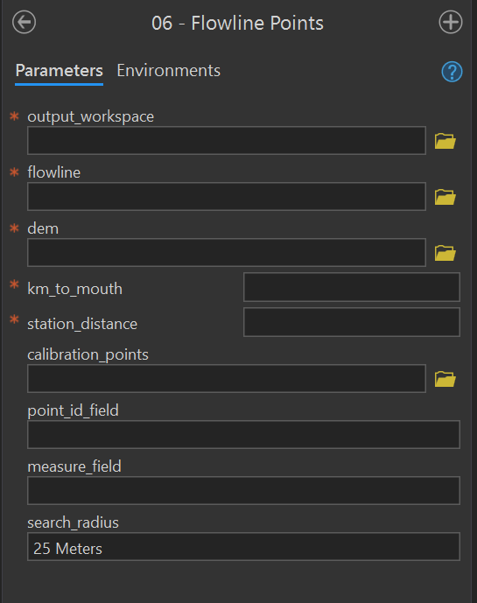Click the 06 - Flowline Points title
The width and height of the screenshot is (477, 603).
[x=237, y=23]
